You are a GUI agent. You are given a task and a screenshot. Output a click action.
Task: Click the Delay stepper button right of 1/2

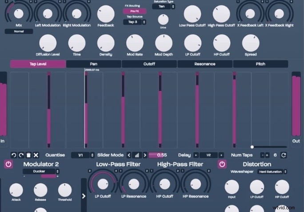pyautogui.click(x=221, y=155)
